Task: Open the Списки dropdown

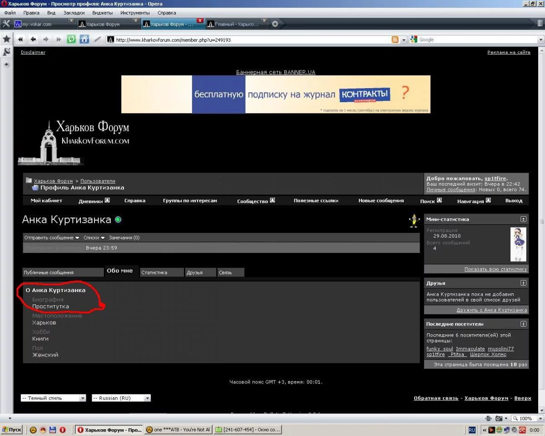Action: pyautogui.click(x=94, y=238)
